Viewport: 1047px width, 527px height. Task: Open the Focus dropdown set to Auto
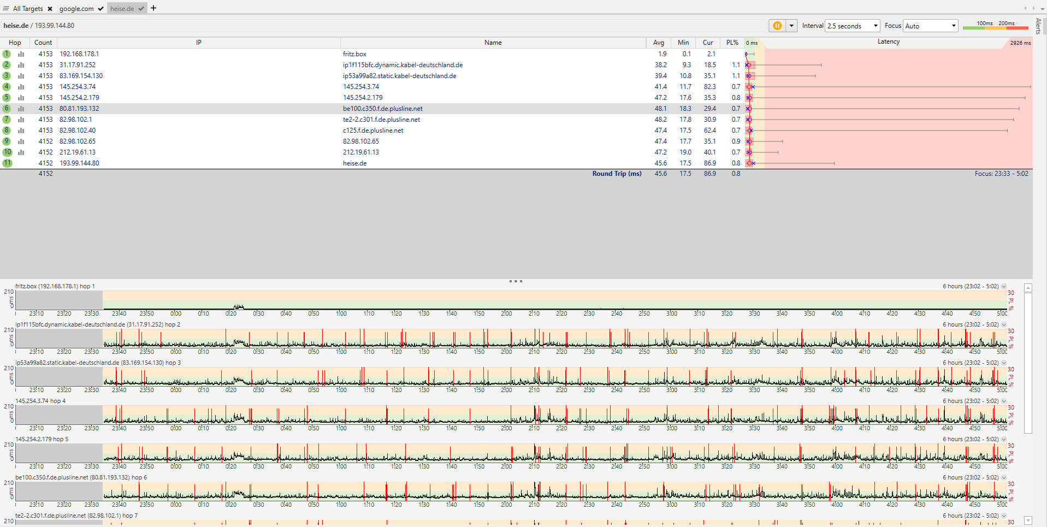(930, 26)
